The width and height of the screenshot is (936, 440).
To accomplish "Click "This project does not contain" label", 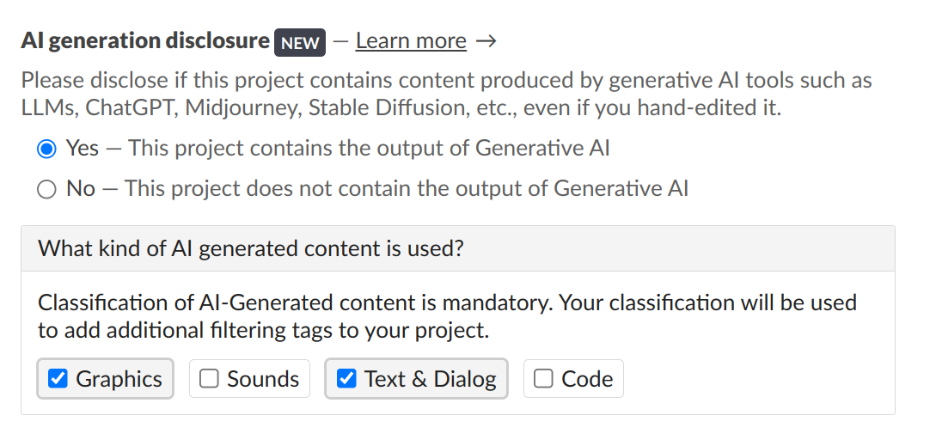I will (x=407, y=189).
